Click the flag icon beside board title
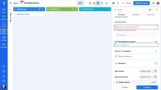Viewport: 161px width, 90px height. 21,3
